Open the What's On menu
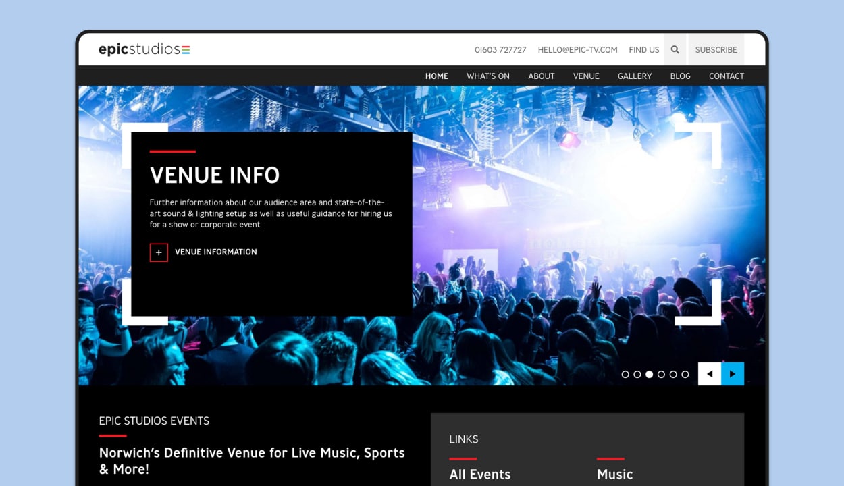 tap(488, 76)
